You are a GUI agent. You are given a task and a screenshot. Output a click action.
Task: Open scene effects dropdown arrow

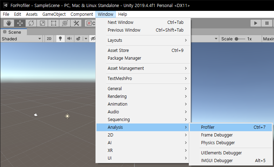(86, 39)
